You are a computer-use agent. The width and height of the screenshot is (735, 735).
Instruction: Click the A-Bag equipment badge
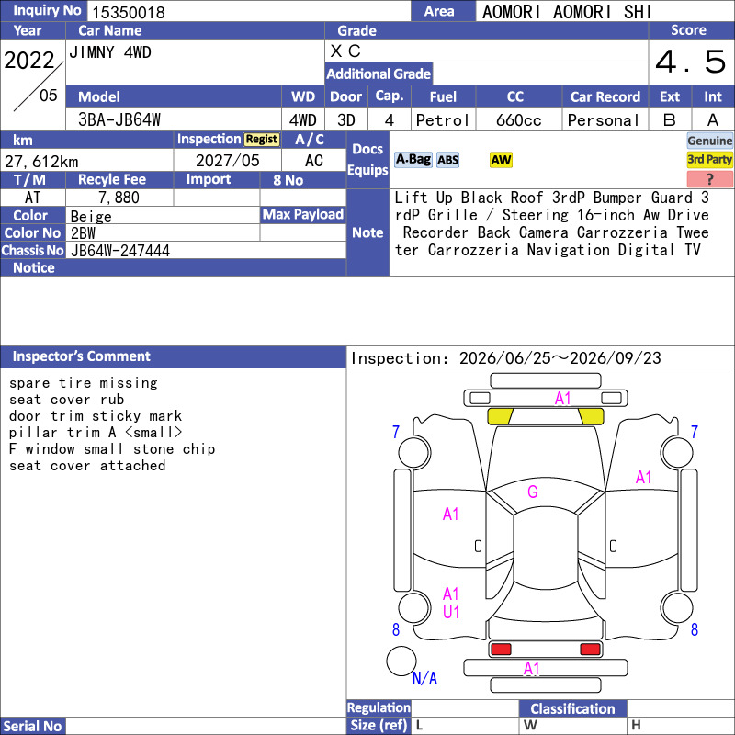pos(413,160)
